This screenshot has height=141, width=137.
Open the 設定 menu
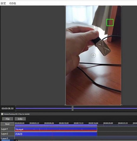3,4
